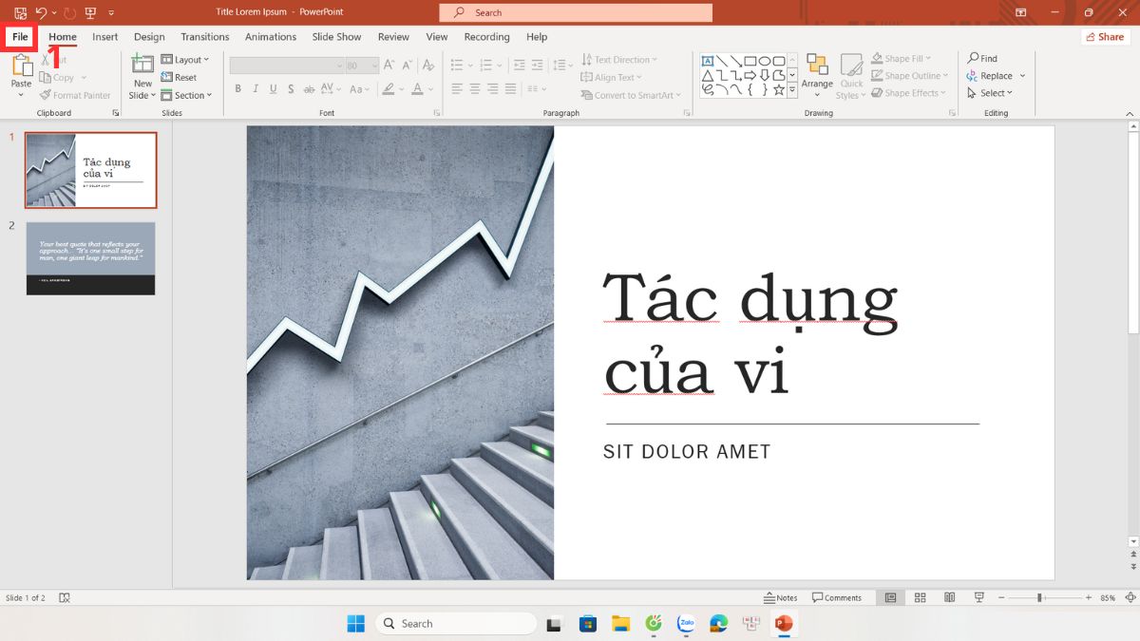1140x641 pixels.
Task: Click the Save icon in quick access toolbar
Action: coord(20,12)
